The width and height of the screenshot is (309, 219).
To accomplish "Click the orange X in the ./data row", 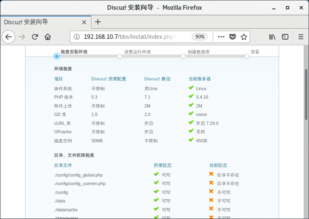I will tap(211, 200).
